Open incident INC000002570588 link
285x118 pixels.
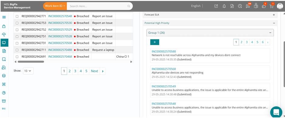click(164, 52)
